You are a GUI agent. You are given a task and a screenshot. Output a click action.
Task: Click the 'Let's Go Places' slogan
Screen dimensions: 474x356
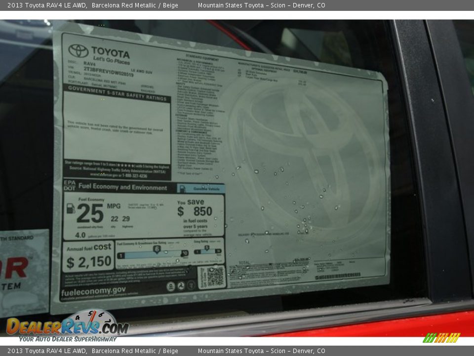(x=111, y=60)
